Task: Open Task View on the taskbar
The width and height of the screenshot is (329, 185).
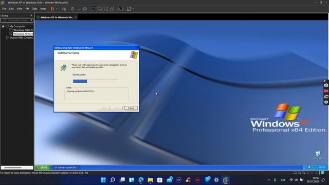Action: [x=122, y=180]
